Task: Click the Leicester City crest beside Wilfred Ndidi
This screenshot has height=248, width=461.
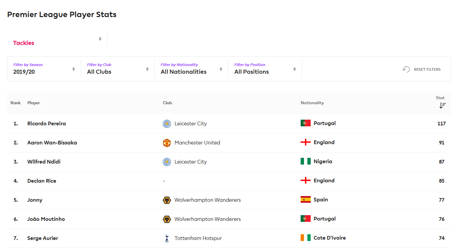Action: [167, 162]
